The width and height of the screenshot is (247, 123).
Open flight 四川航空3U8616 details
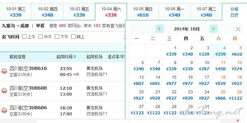point(28,68)
